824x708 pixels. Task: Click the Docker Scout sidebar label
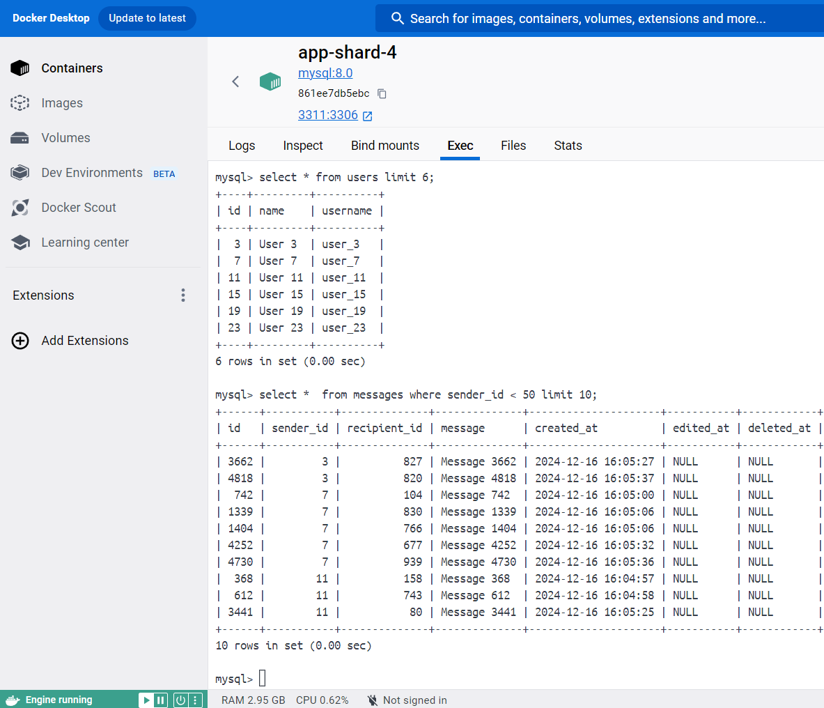tap(79, 208)
